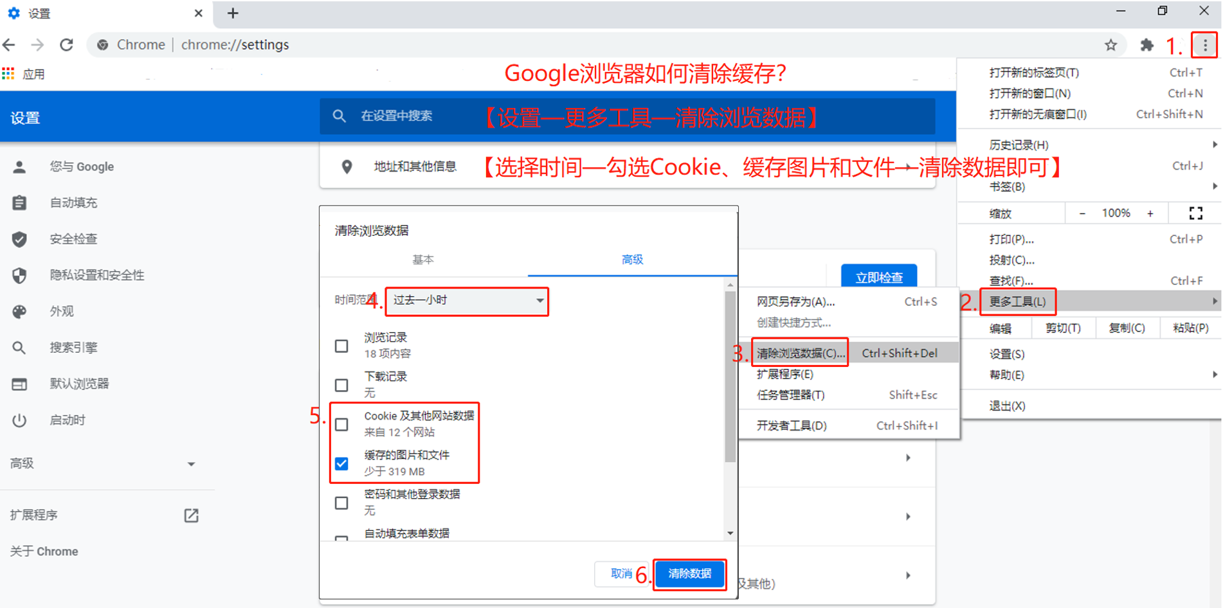Click the new tab plus button
The width and height of the screenshot is (1223, 608).
coord(233,13)
